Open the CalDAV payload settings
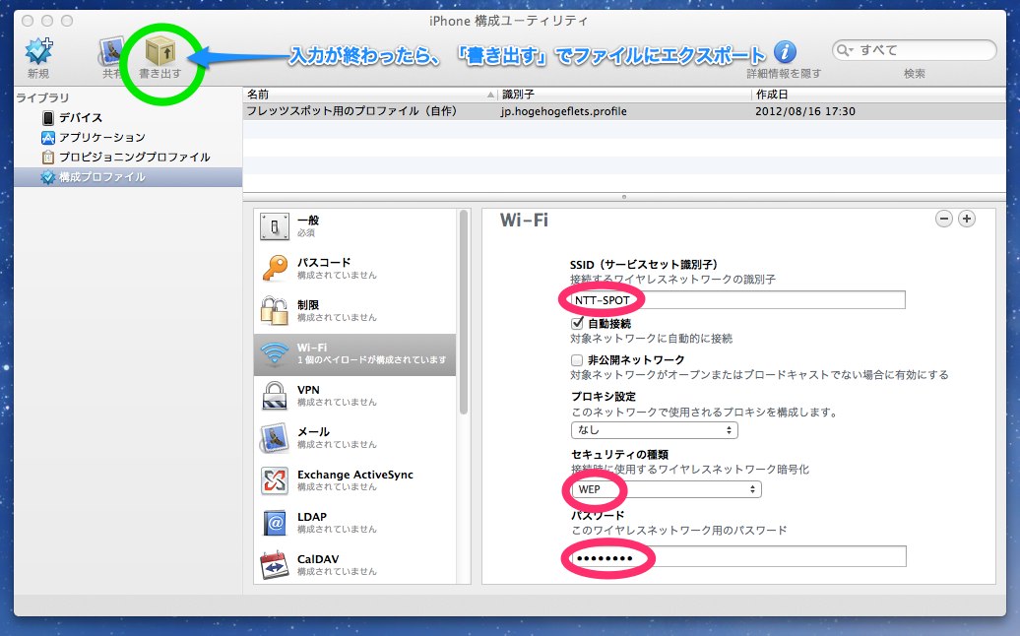 pyautogui.click(x=355, y=564)
